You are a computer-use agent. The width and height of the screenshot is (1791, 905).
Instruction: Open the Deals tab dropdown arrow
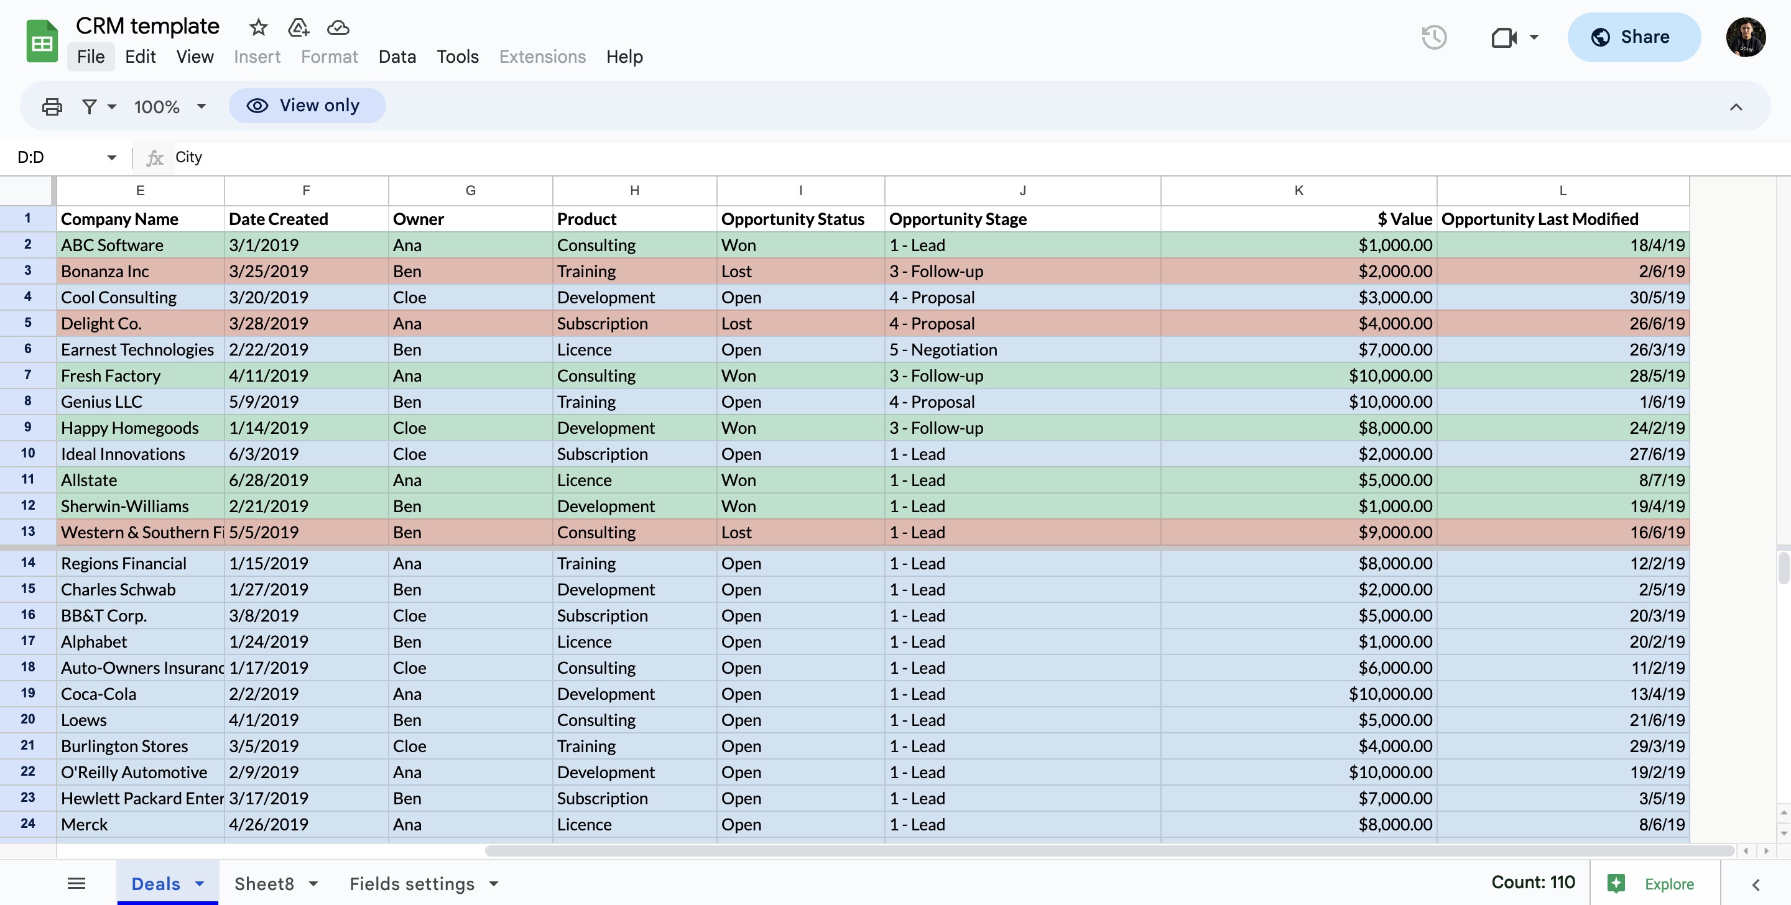pyautogui.click(x=200, y=883)
